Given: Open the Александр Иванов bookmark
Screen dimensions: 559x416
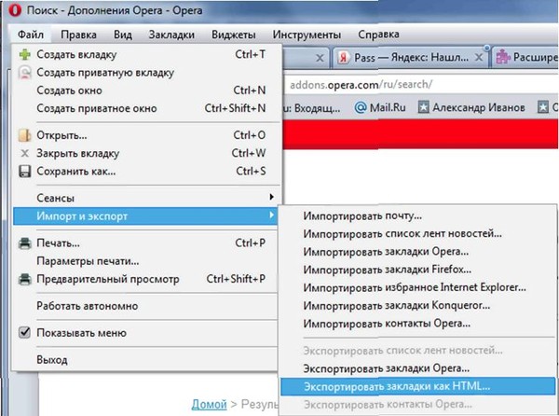Looking at the screenshot, I should point(471,107).
